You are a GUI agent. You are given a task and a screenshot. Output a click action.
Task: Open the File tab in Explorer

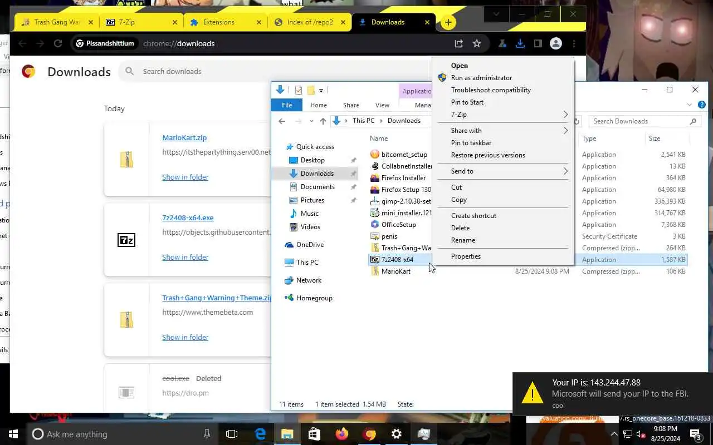point(287,105)
